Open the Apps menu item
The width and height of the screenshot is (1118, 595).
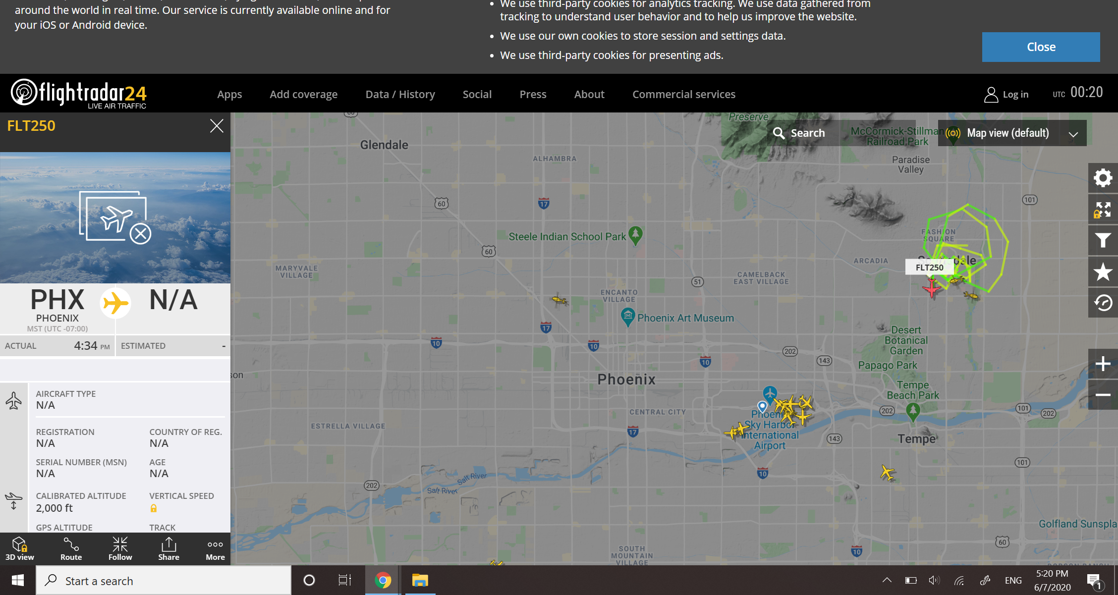(229, 94)
